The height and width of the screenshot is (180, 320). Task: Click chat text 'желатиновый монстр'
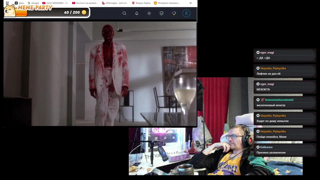pos(271,105)
